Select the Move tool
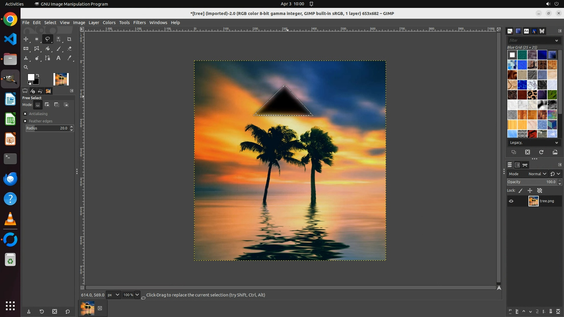 pos(26,39)
